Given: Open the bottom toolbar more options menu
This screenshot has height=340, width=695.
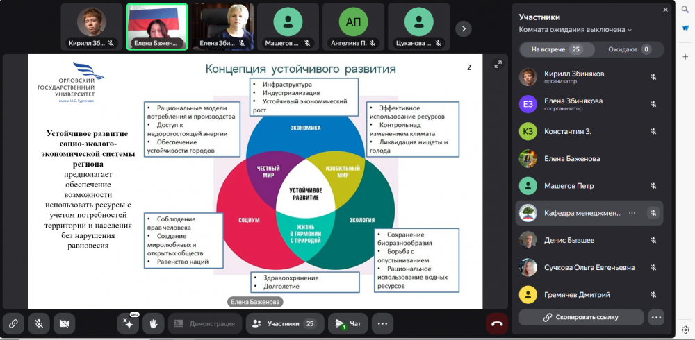Looking at the screenshot, I should coord(382,323).
